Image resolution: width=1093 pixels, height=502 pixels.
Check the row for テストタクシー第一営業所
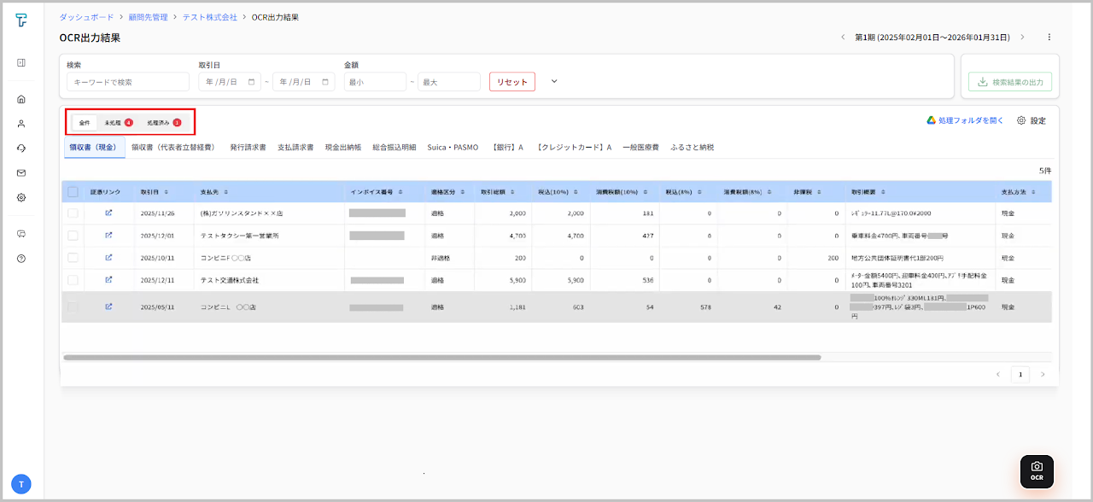(x=73, y=235)
